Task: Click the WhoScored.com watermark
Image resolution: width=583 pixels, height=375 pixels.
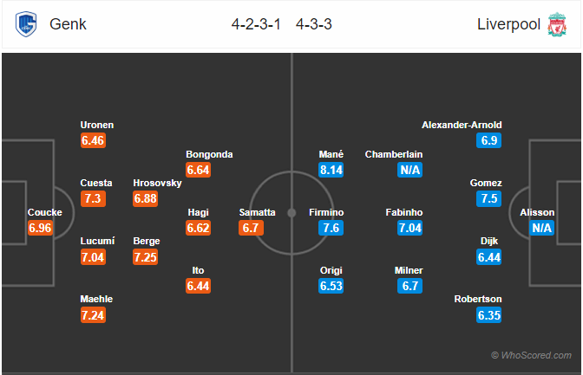Action: [531, 355]
